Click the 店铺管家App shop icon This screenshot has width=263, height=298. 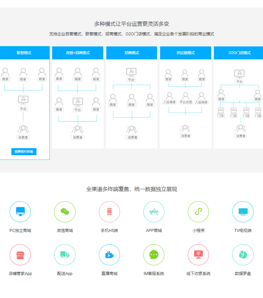(x=20, y=255)
